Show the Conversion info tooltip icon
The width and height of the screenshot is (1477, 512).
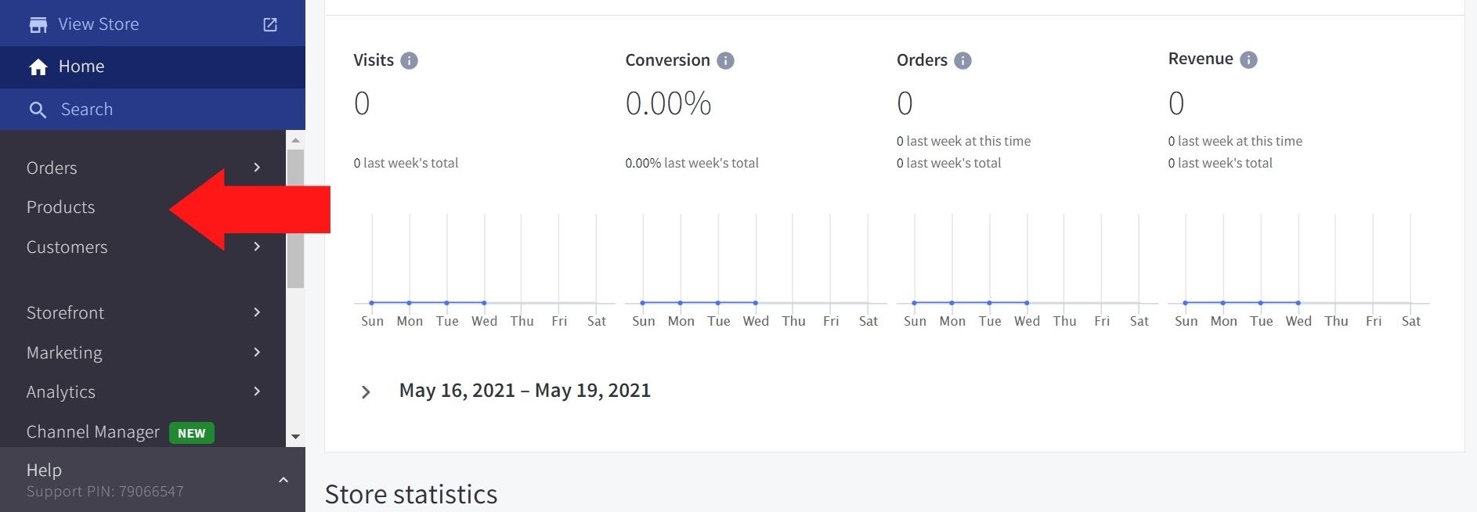coord(725,61)
